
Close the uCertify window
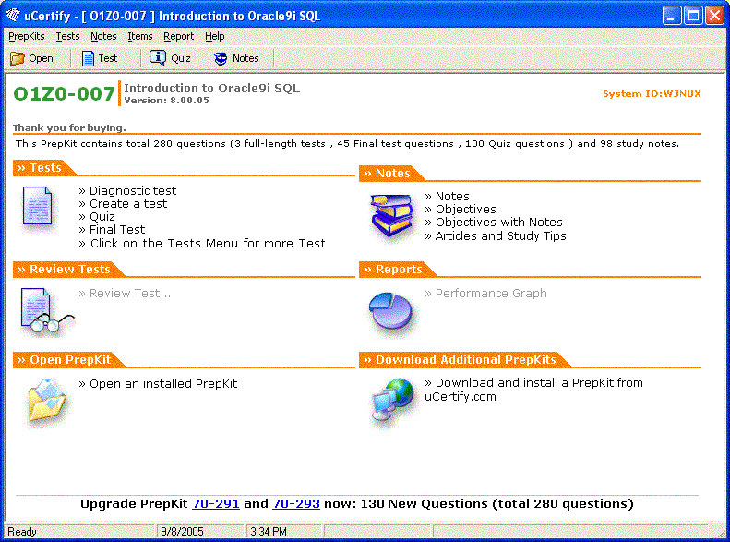point(714,16)
